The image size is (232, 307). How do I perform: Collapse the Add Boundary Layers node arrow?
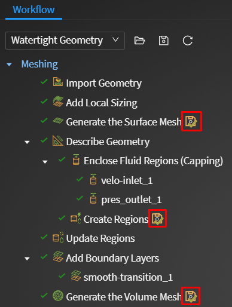pos(27,259)
